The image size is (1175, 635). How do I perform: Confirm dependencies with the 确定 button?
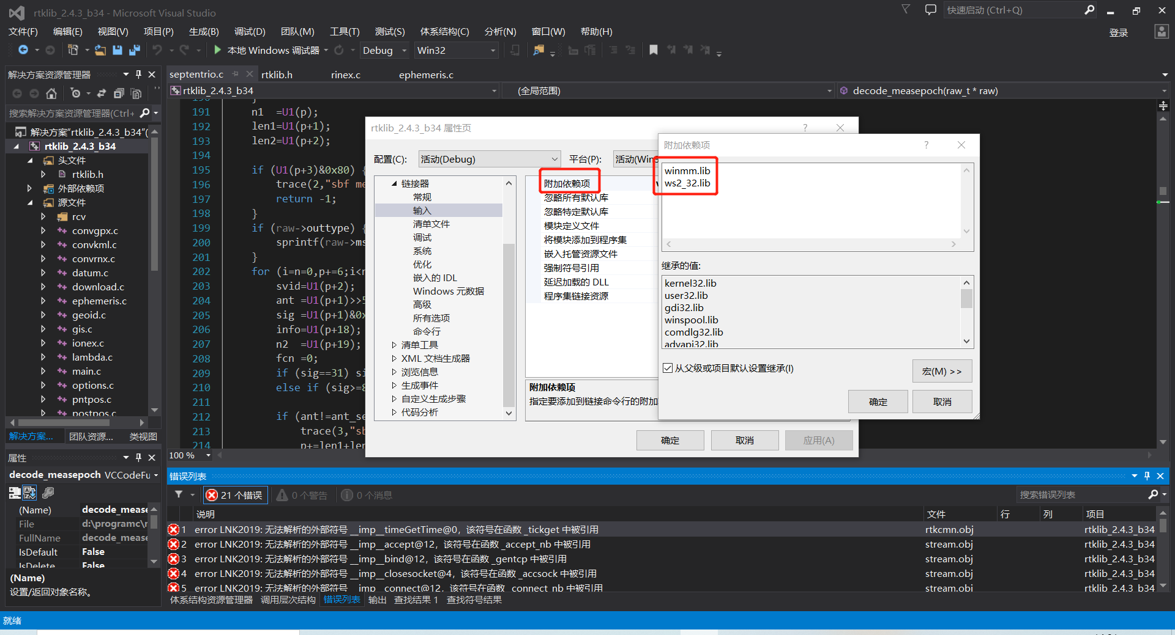point(877,402)
